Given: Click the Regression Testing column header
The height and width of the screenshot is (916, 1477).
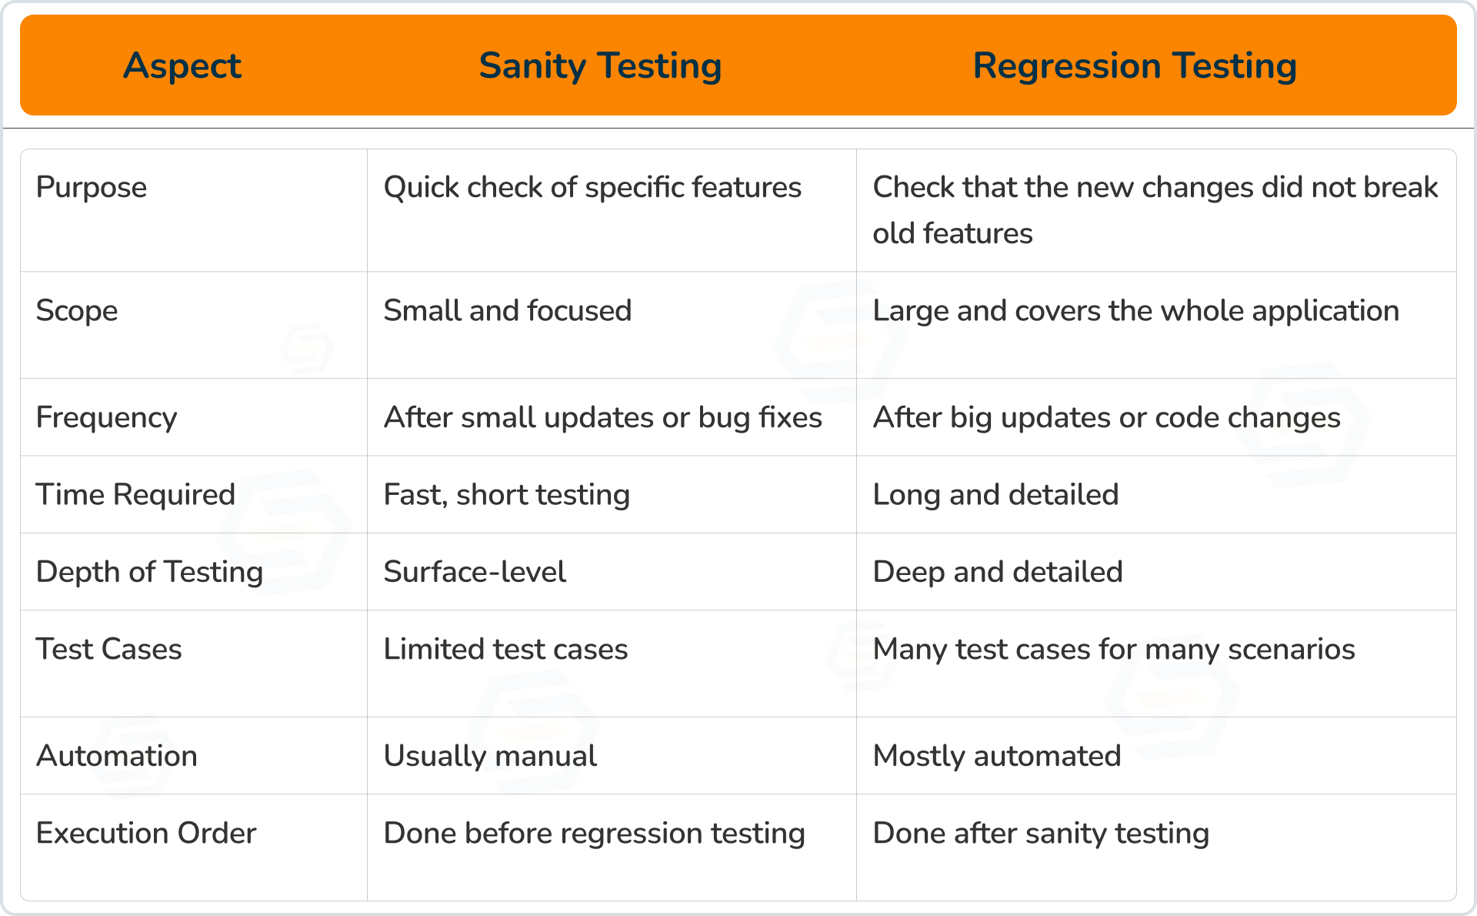Looking at the screenshot, I should coord(1135,65).
